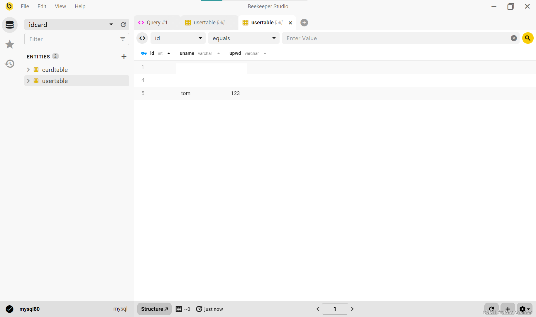Switch to the first usertable tab

[x=209, y=23]
